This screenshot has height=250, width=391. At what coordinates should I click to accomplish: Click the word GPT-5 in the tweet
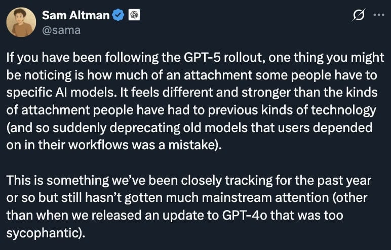coord(202,58)
